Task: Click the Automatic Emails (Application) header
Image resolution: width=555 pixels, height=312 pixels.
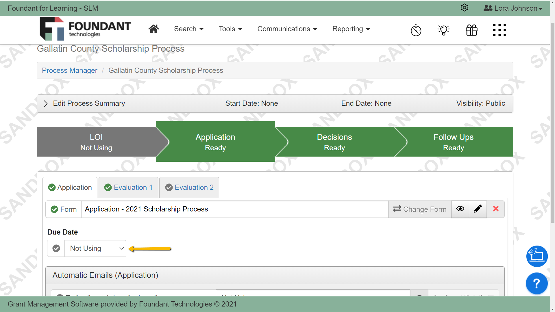Action: 275,275
